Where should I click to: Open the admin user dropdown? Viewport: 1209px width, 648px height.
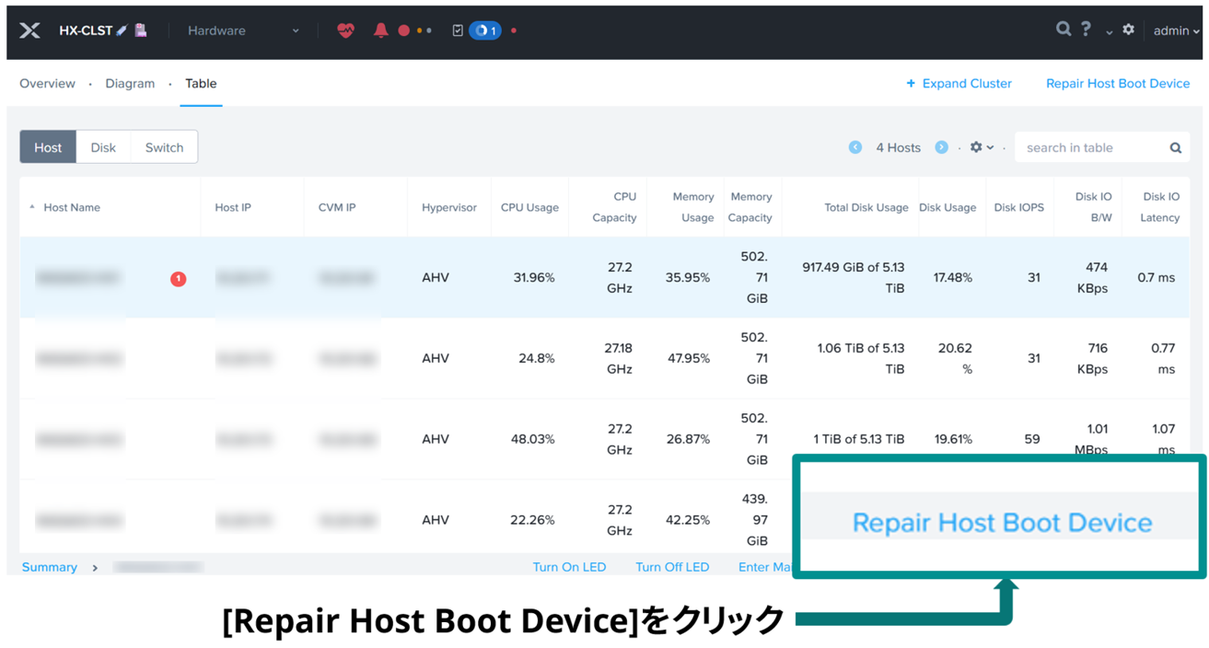click(x=1176, y=30)
